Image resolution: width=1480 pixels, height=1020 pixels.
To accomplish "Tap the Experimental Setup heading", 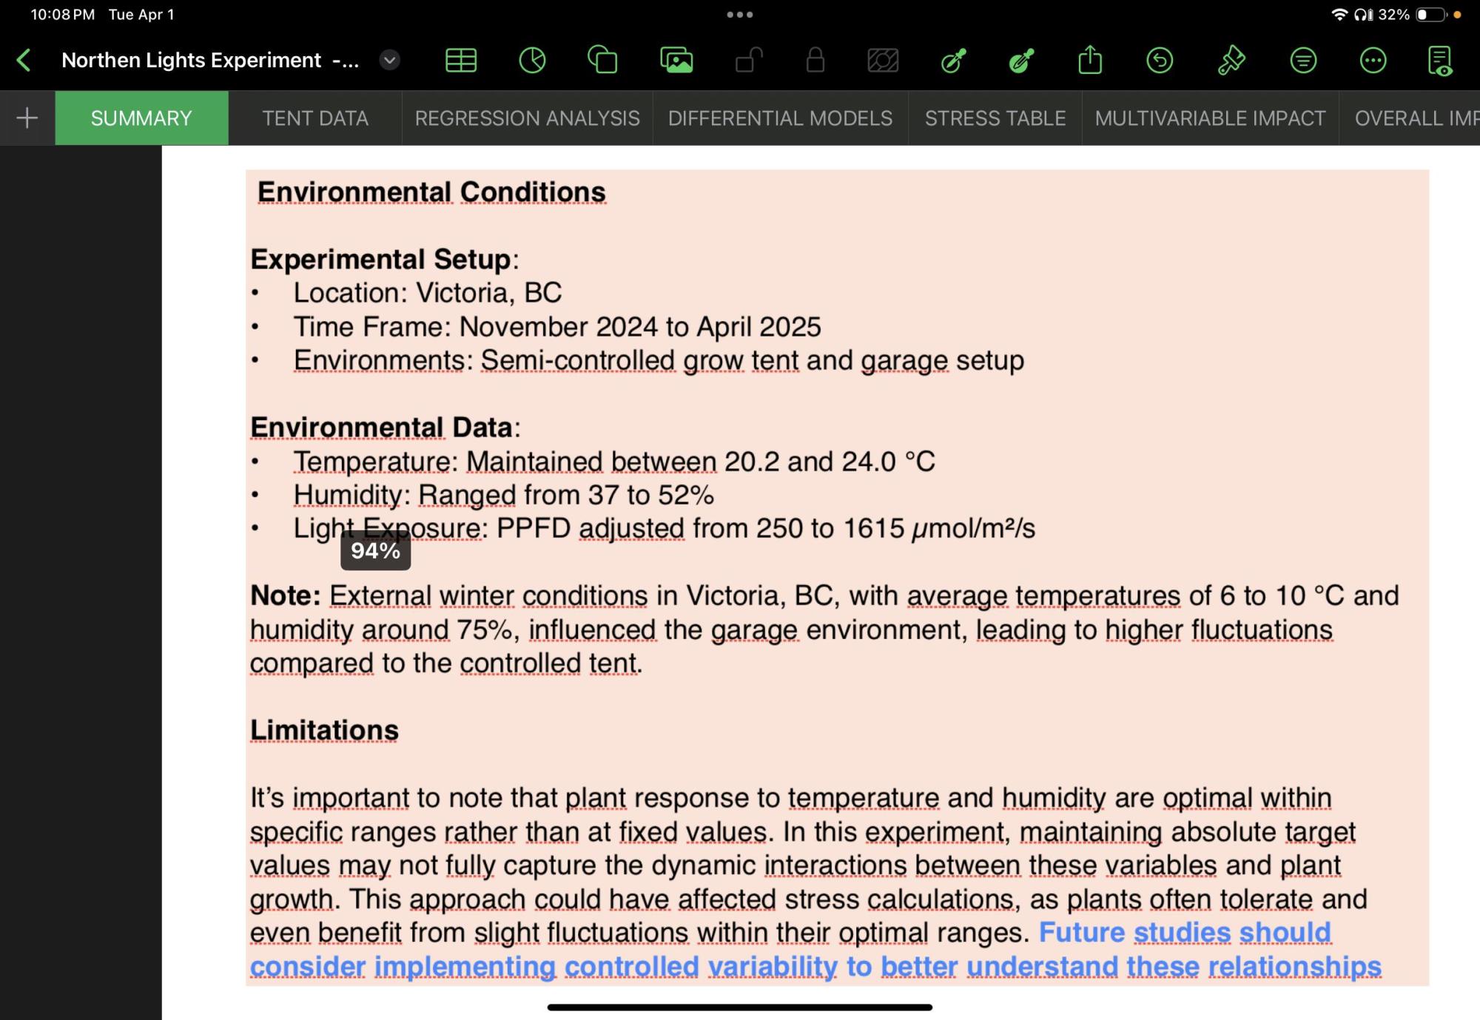I will [x=384, y=260].
